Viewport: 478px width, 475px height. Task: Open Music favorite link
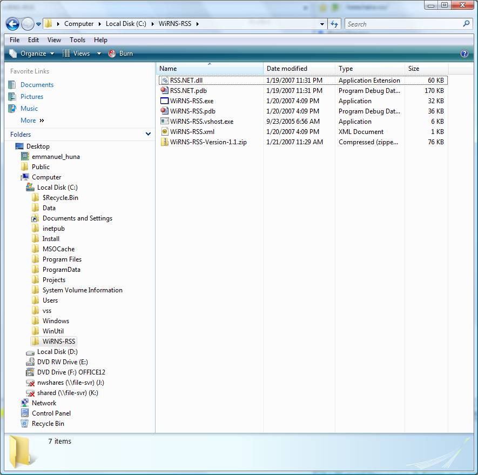tap(29, 109)
